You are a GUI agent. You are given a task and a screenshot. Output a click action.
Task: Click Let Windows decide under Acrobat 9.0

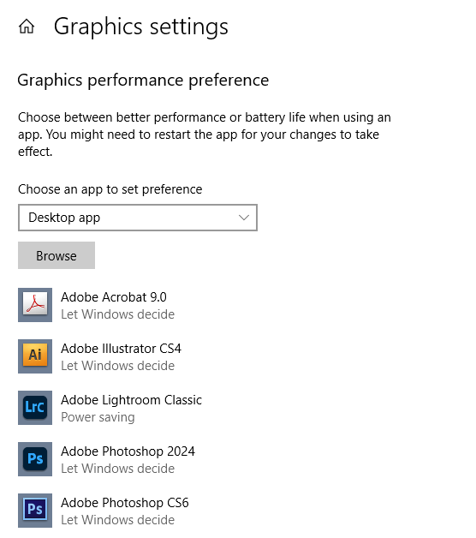point(117,314)
